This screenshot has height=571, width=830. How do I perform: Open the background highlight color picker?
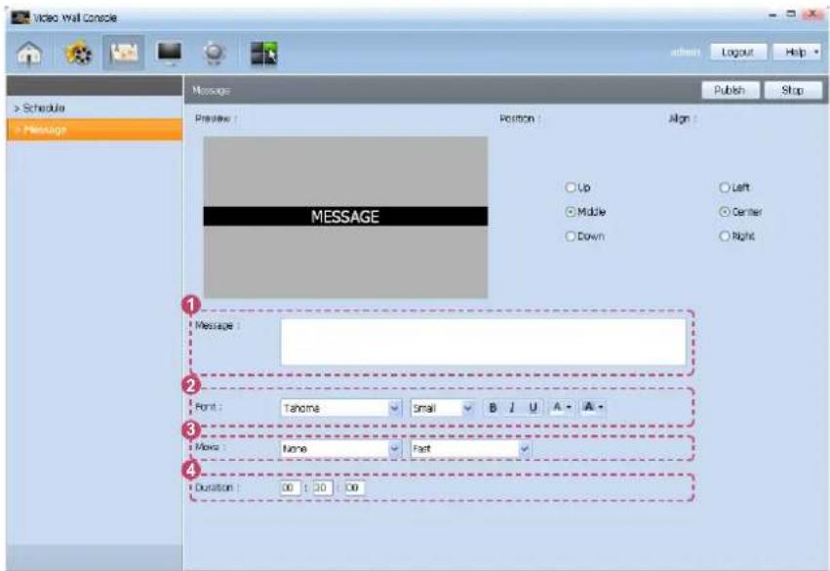coord(593,407)
